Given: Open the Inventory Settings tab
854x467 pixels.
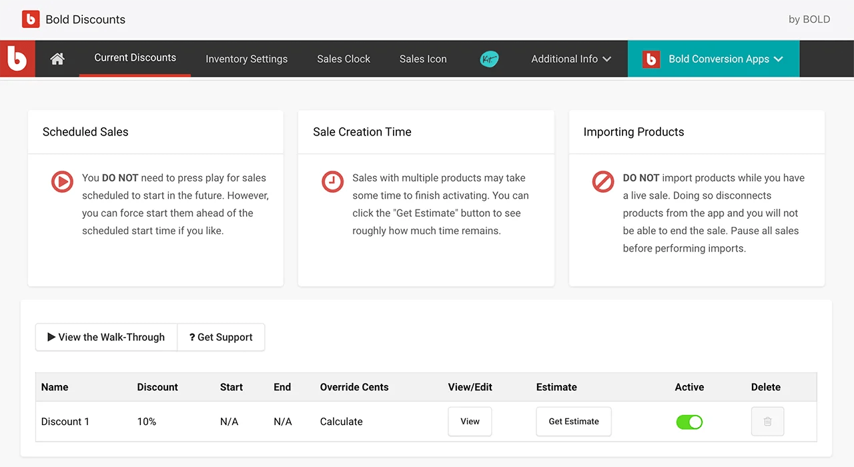Looking at the screenshot, I should tap(246, 59).
